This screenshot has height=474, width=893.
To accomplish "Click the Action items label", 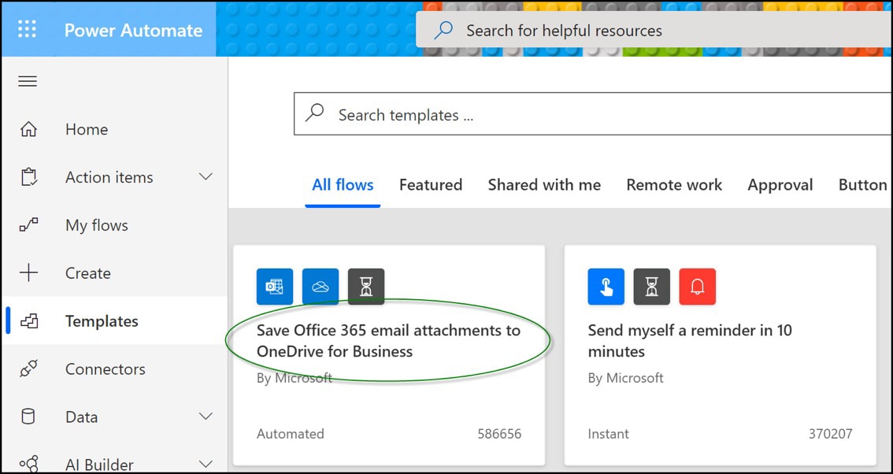I will (x=109, y=177).
